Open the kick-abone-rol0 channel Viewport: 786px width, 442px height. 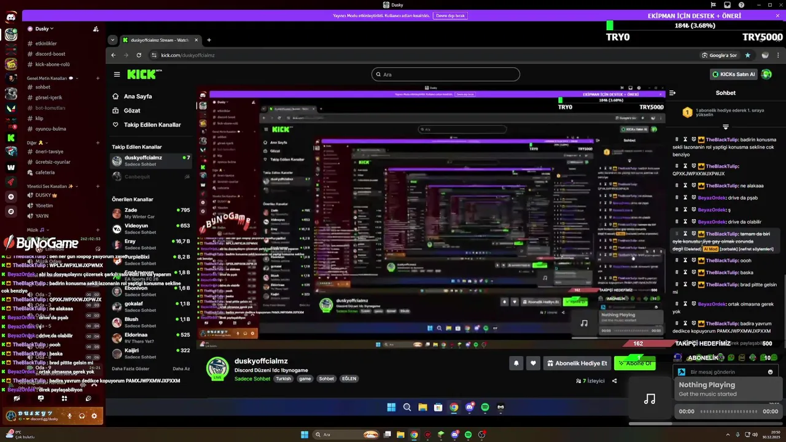pyautogui.click(x=52, y=64)
